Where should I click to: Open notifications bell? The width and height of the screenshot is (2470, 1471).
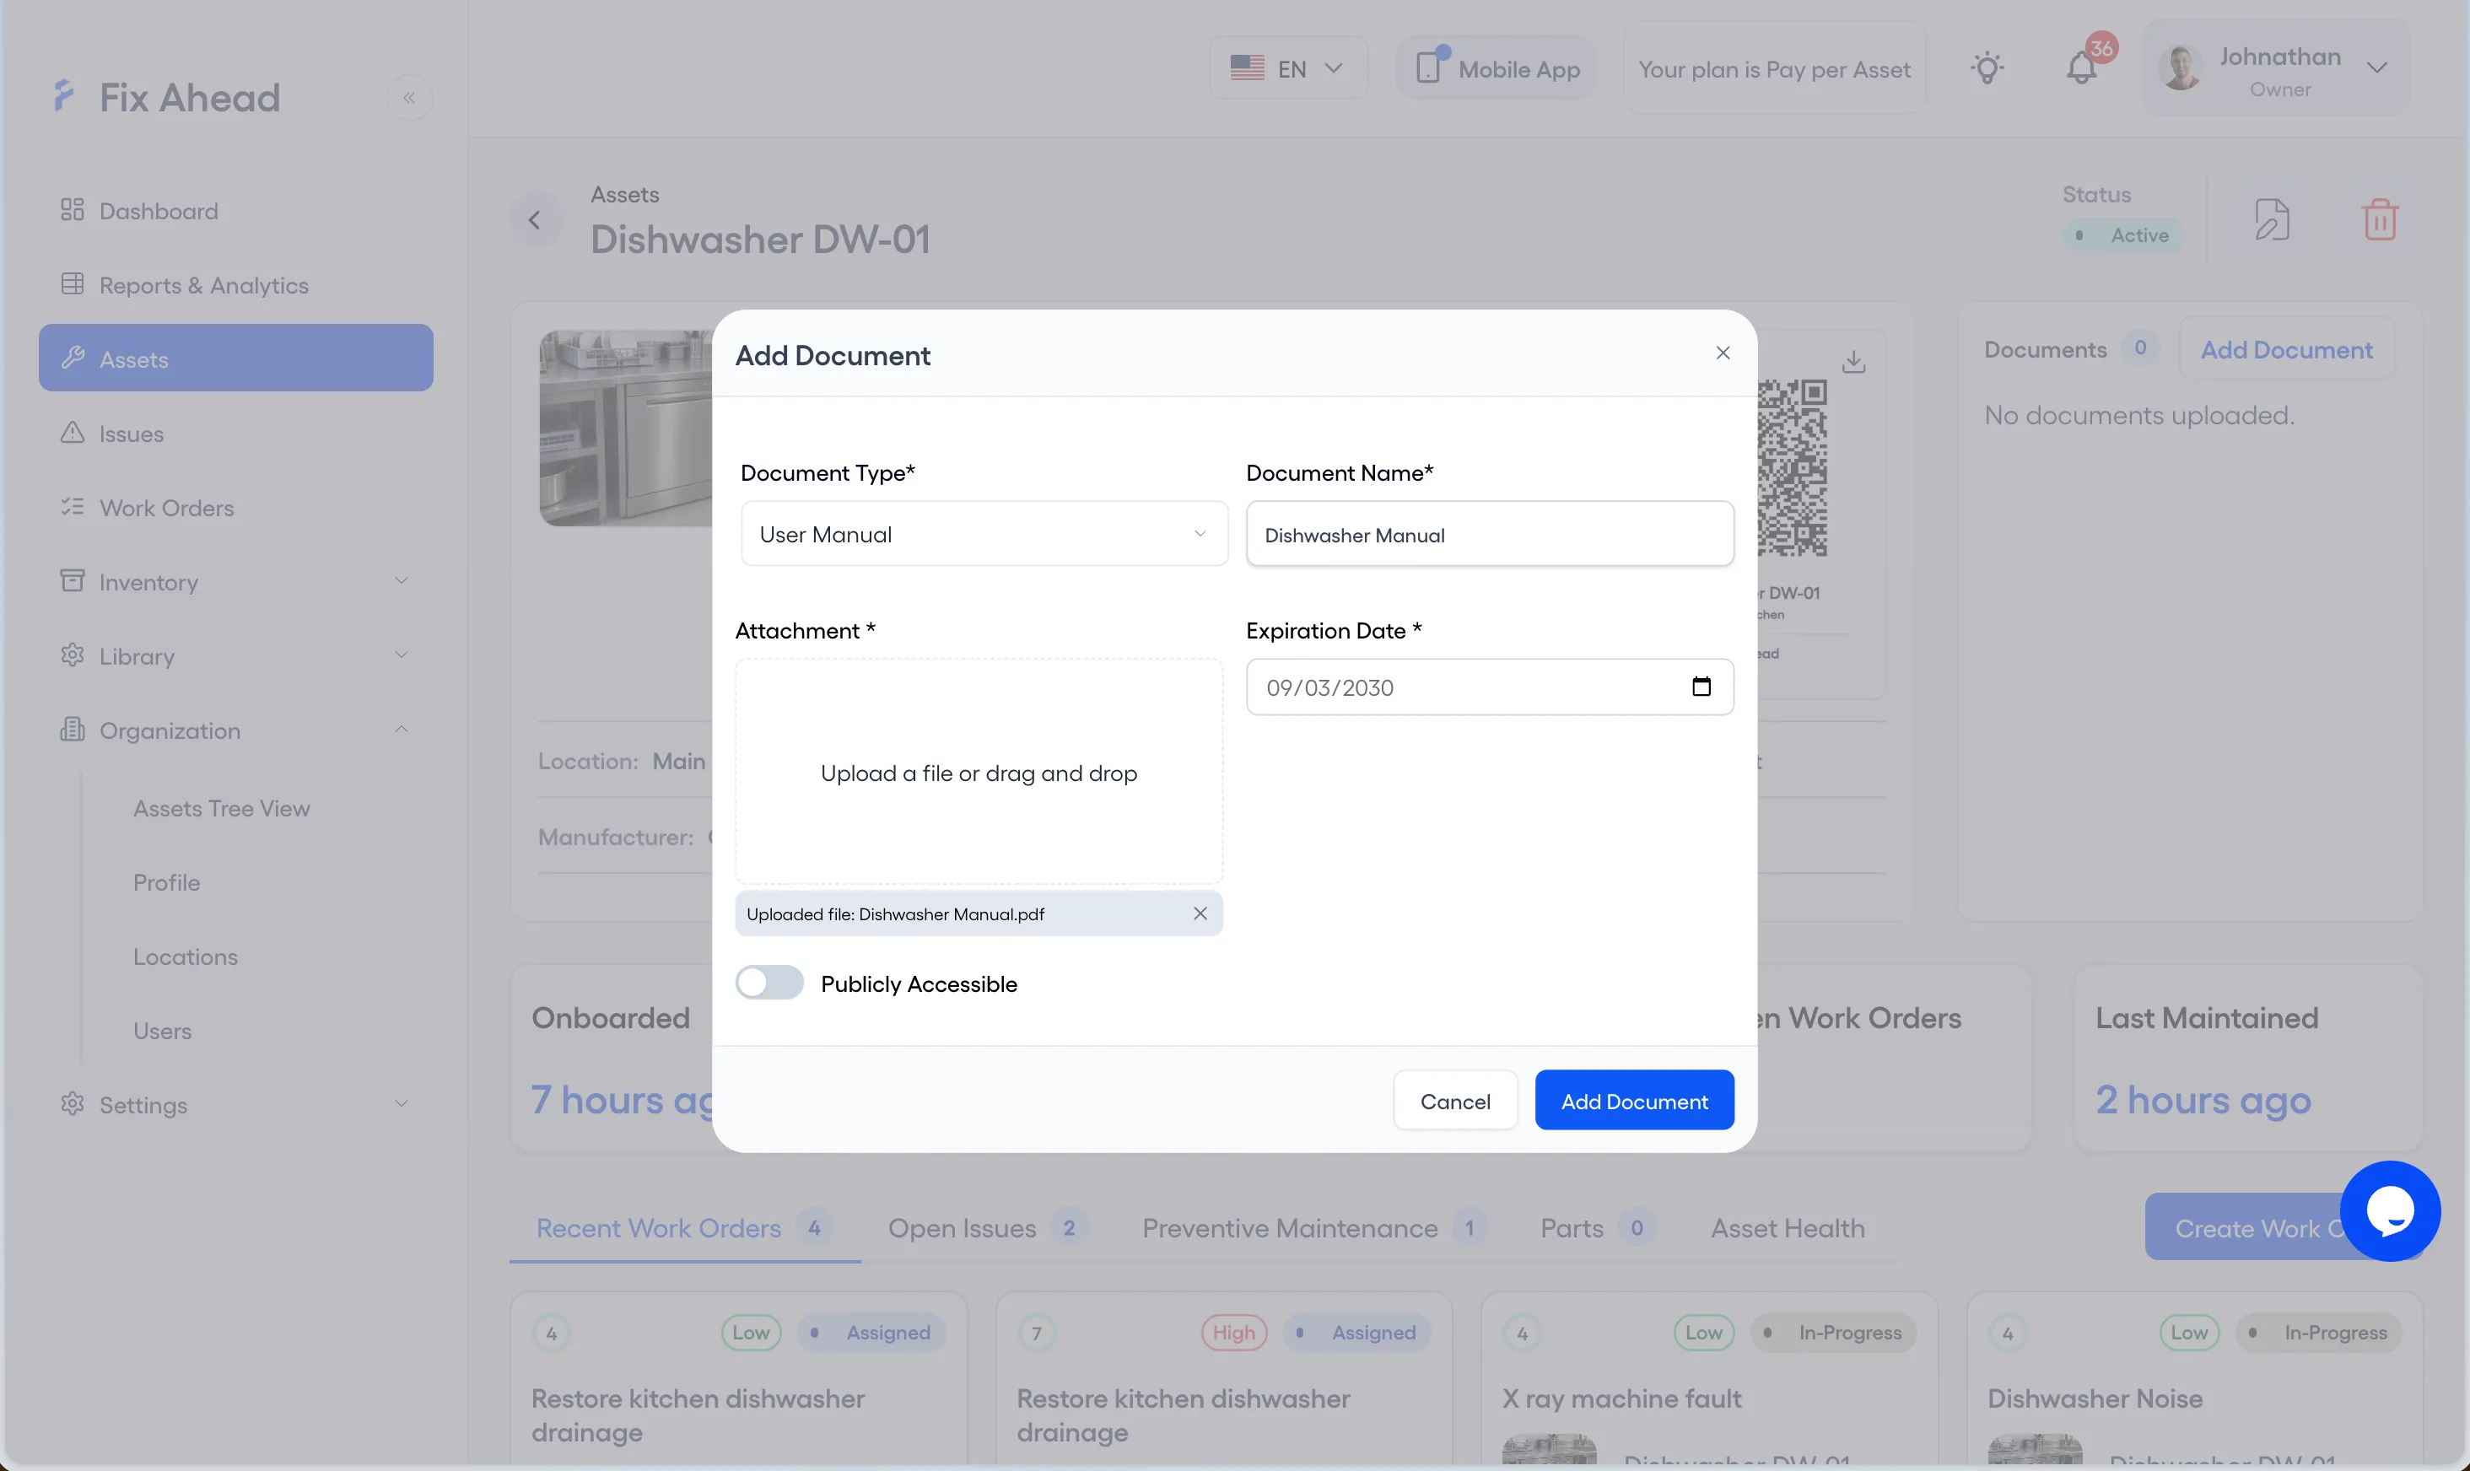tap(2081, 68)
